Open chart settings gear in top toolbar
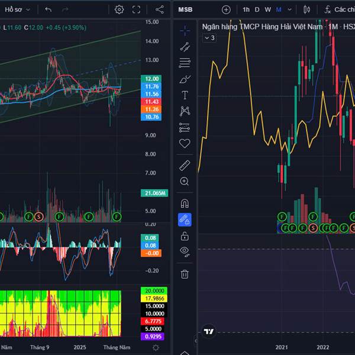Screen dimensions: 355x355 (119, 9)
